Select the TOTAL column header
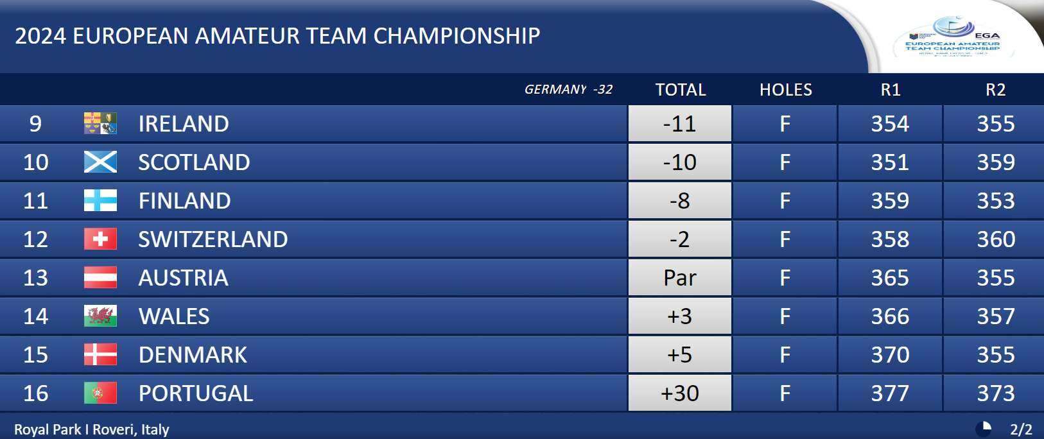Image resolution: width=1044 pixels, height=439 pixels. 681,90
